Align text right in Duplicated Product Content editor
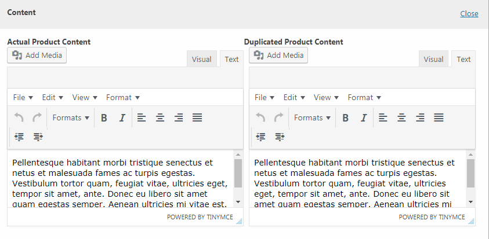Screen dimensions: 489x239 click(x=420, y=117)
